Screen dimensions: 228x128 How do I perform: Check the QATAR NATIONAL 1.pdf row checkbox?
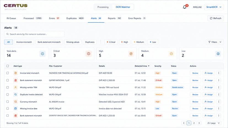point(7,80)
